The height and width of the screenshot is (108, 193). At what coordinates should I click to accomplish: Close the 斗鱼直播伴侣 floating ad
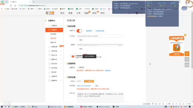click(185, 35)
